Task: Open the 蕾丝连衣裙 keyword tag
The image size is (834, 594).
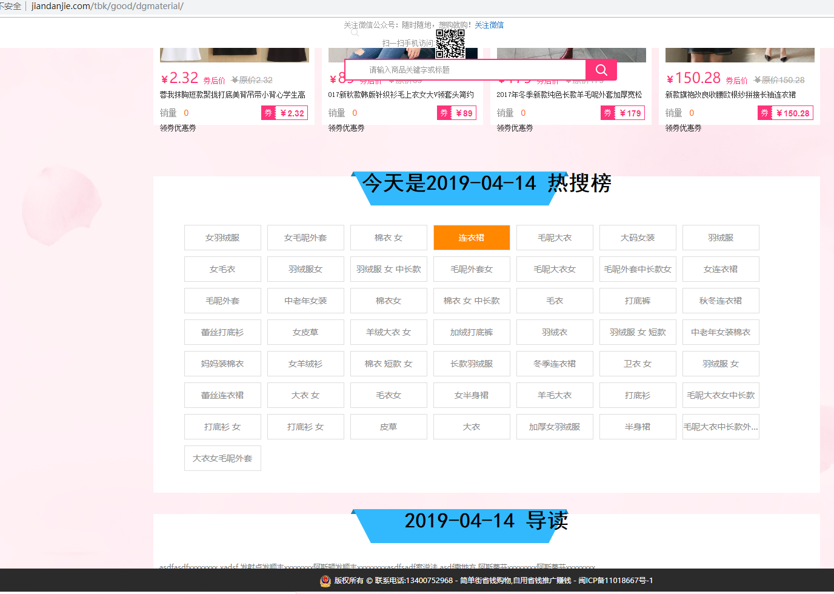Action: pos(222,395)
